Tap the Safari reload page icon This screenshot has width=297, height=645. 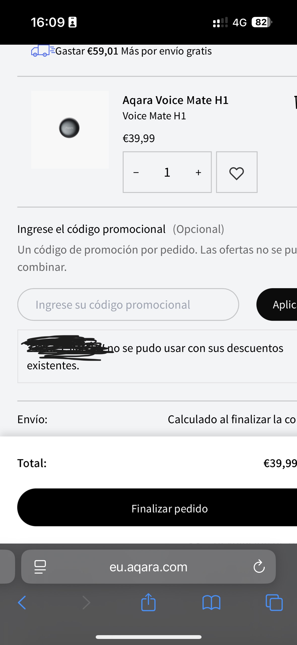(x=259, y=567)
